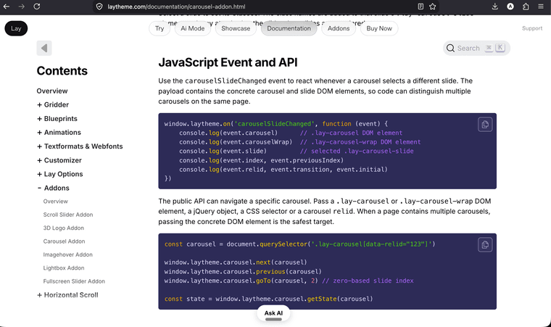Expand the Blueprints section
Viewport: 551px width, 327px height.
coord(57,118)
